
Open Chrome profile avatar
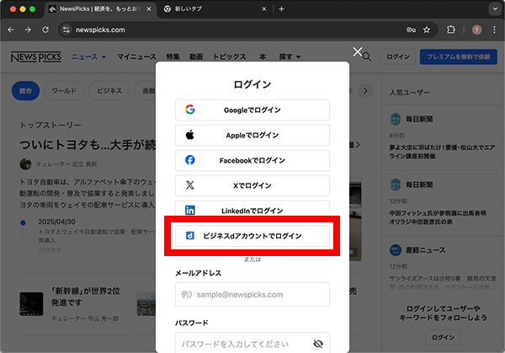coord(476,30)
